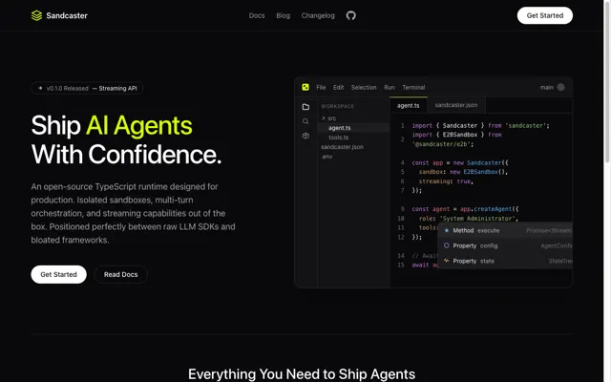Click the cube packages icon in editor sidebar

[305, 136]
